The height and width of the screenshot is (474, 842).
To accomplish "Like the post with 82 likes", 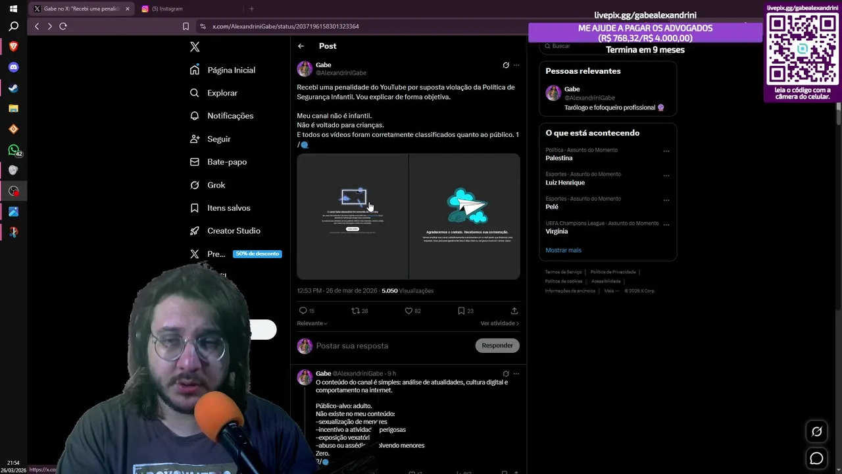I will (x=412, y=311).
